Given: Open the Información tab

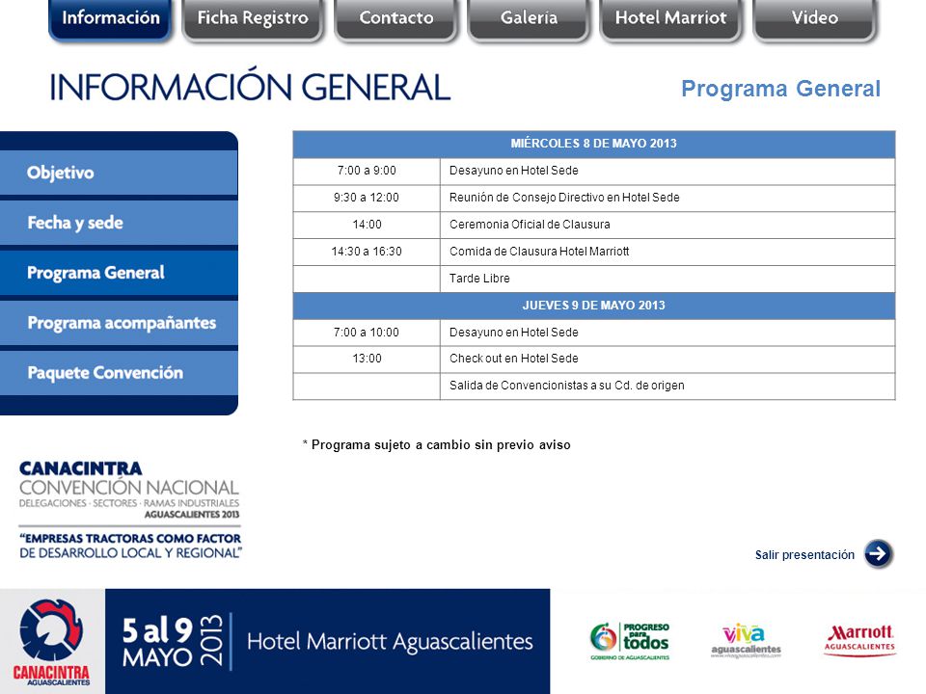Looking at the screenshot, I should point(110,19).
